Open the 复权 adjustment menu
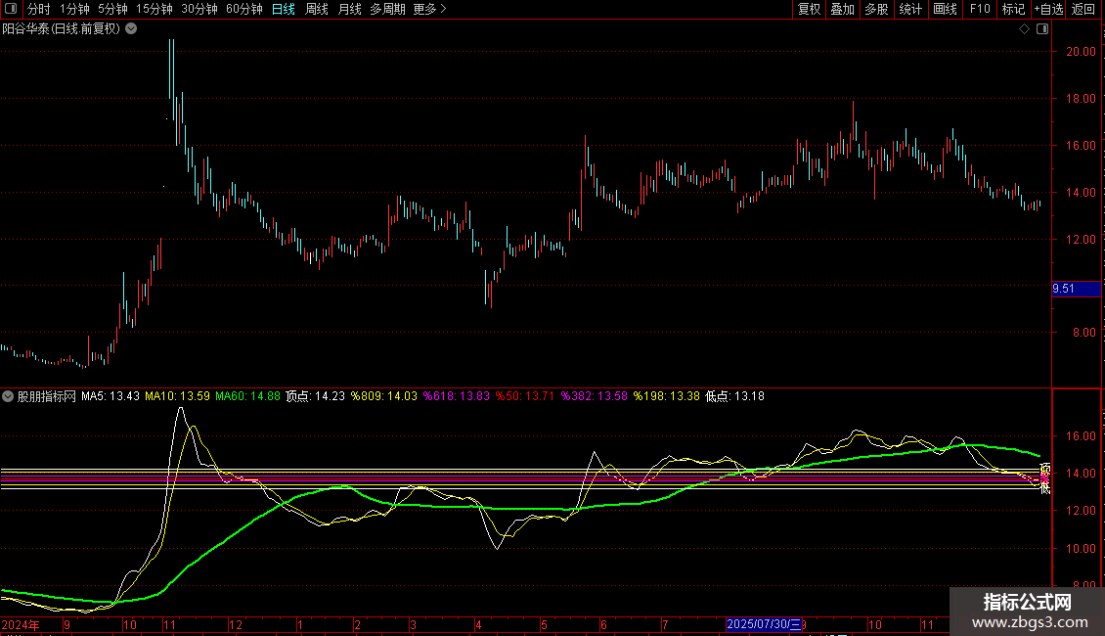Image resolution: width=1105 pixels, height=636 pixels. point(809,9)
